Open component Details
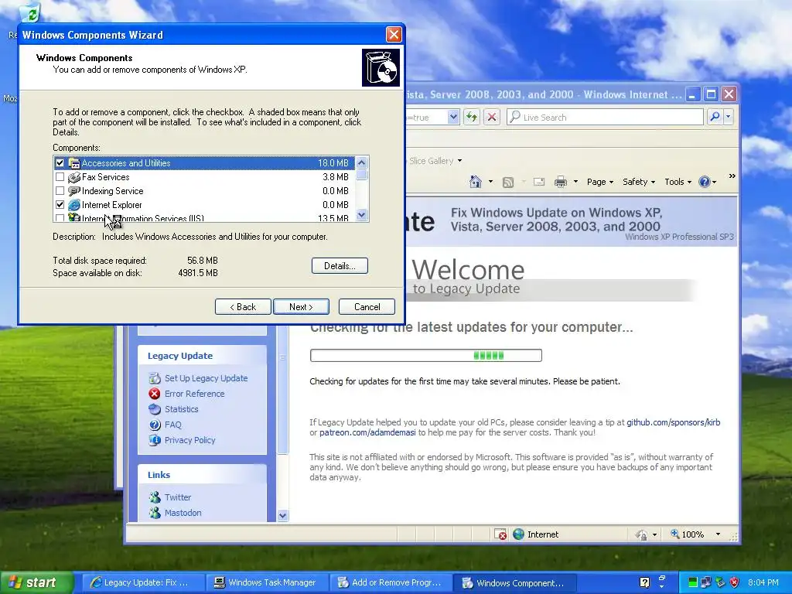Image resolution: width=792 pixels, height=594 pixels. (x=340, y=266)
